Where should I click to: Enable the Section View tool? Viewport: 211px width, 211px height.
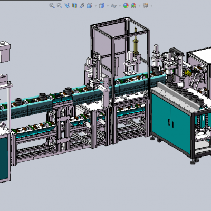pos(74,6)
